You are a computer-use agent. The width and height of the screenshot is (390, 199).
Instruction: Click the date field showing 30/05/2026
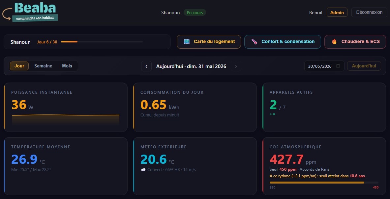click(x=324, y=66)
